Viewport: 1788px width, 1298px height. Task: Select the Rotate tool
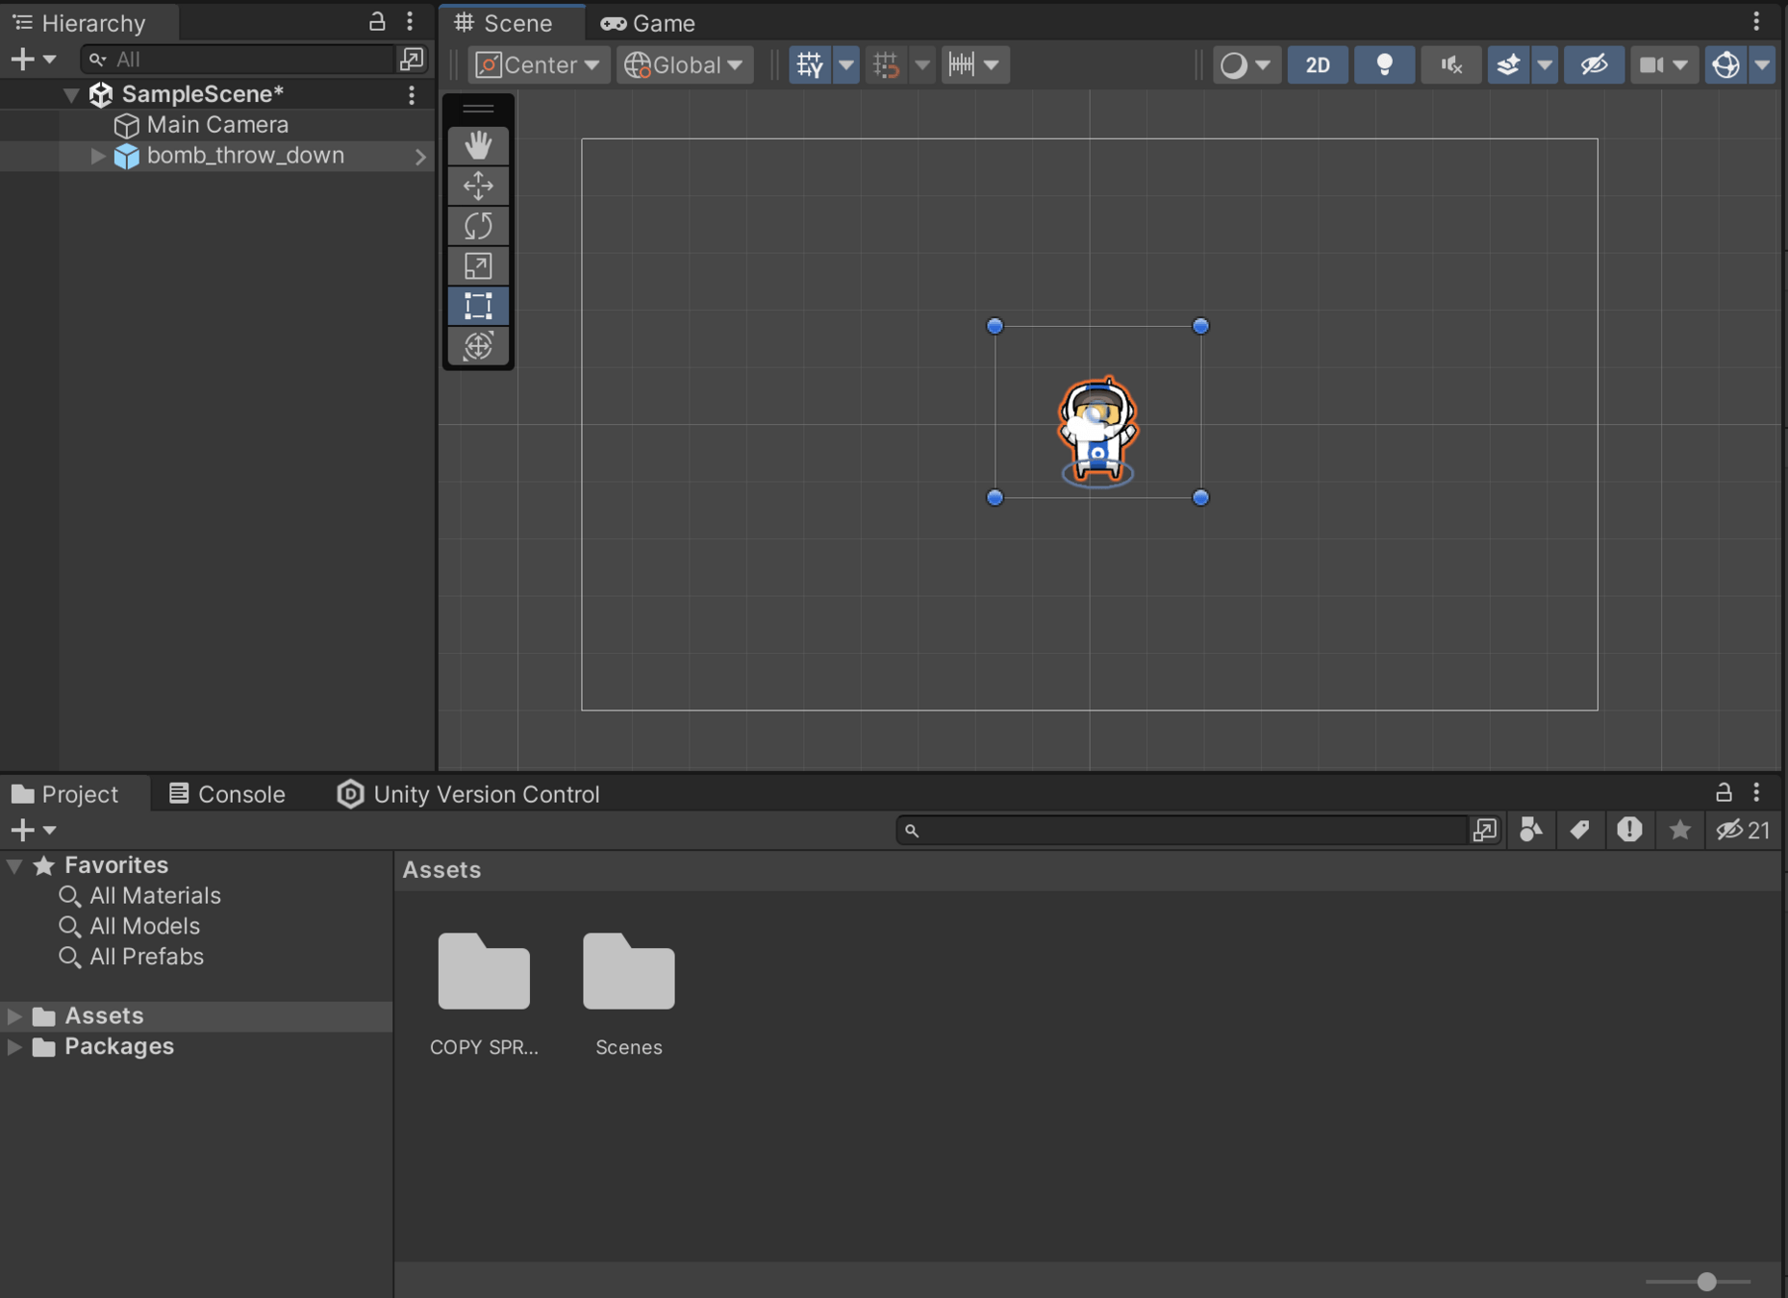[x=478, y=226]
